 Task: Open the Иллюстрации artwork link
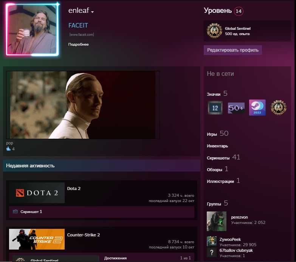point(220,181)
